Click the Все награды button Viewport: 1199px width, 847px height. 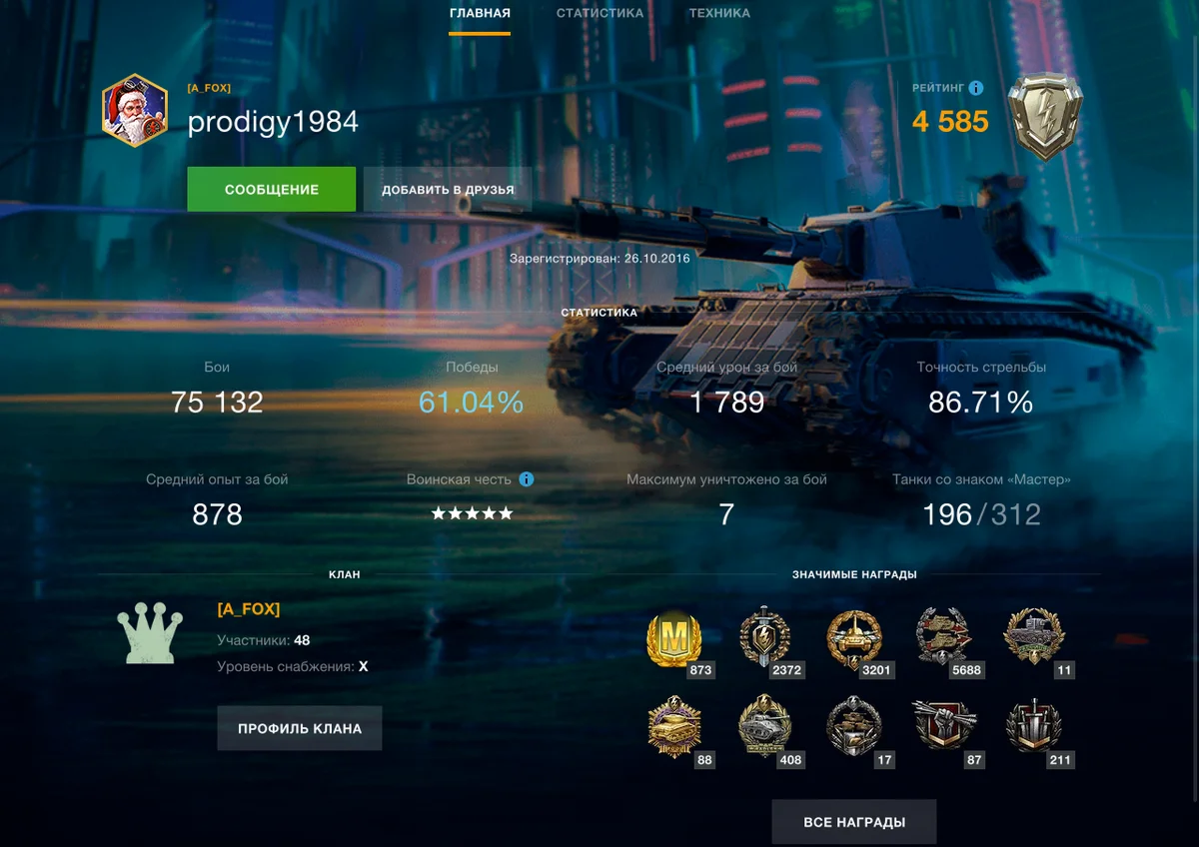[854, 822]
